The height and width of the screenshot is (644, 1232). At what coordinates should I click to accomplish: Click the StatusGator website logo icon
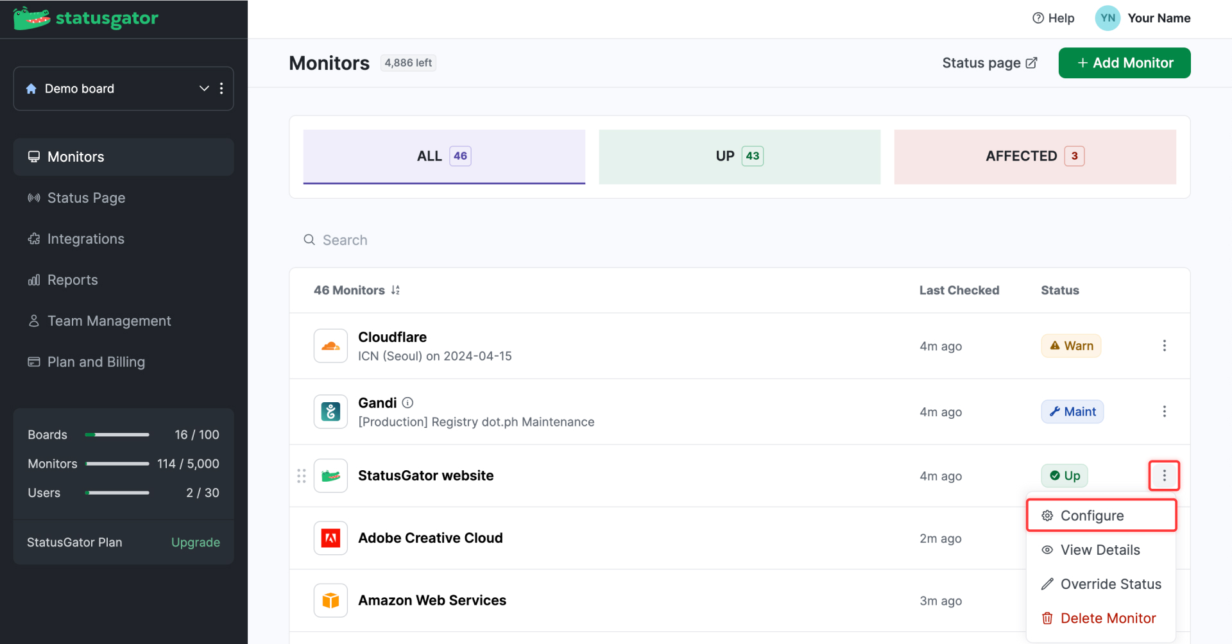(x=330, y=476)
